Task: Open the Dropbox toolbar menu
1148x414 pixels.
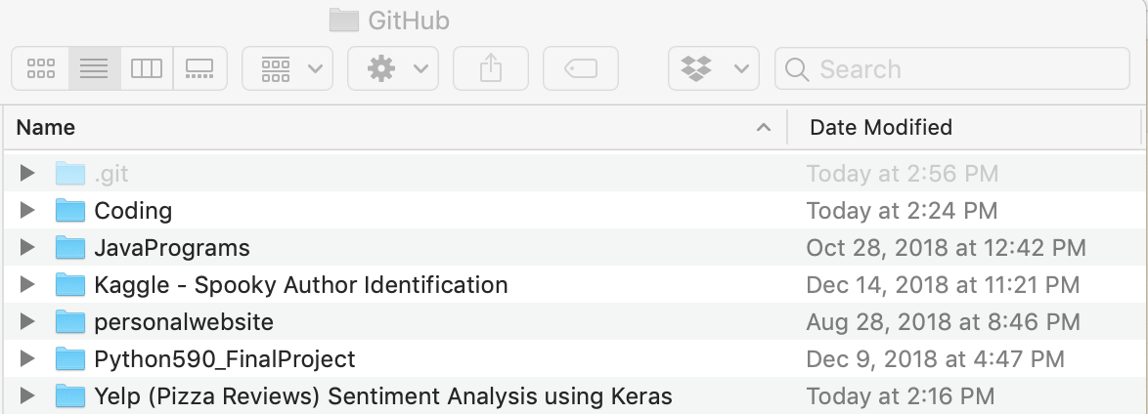Action: (713, 68)
